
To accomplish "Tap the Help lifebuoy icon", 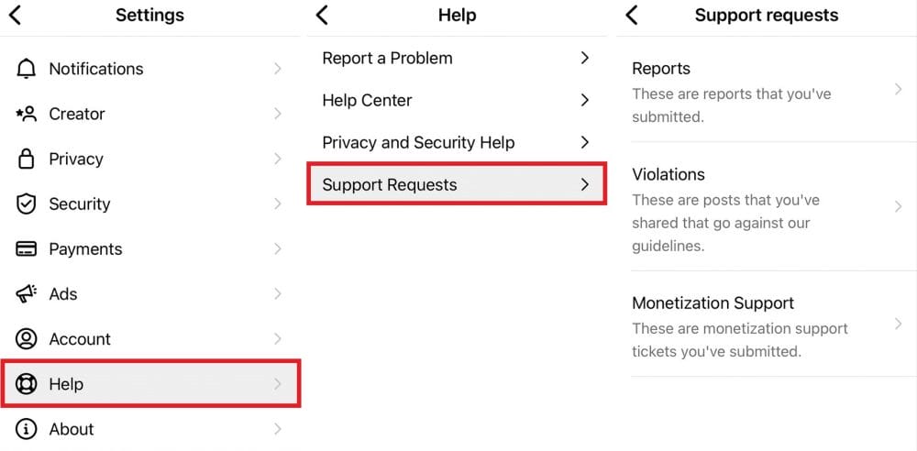I will click(26, 384).
